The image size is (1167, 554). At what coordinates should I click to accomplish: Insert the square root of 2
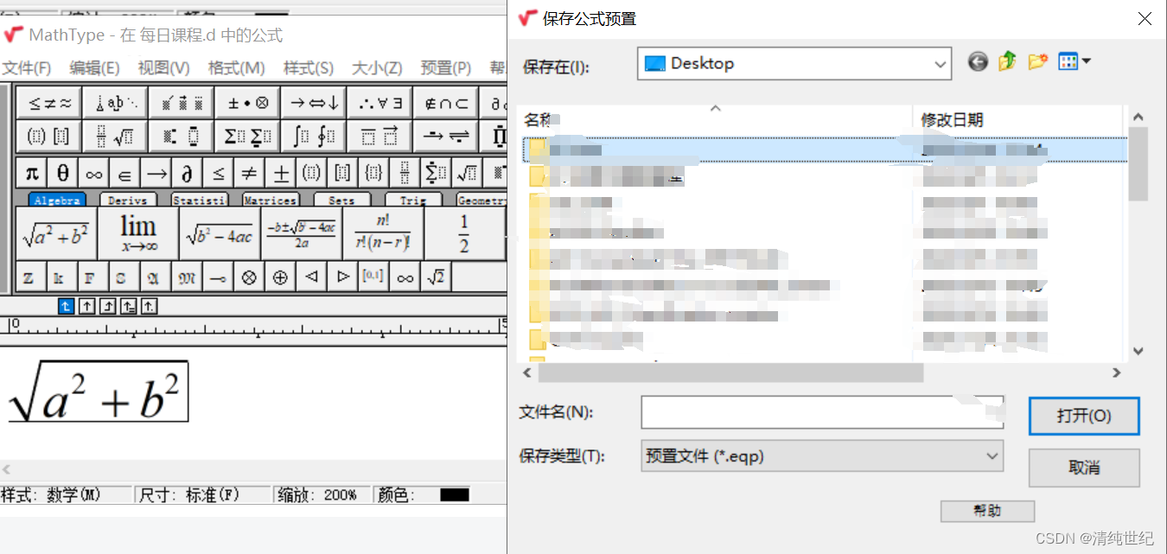(x=436, y=277)
